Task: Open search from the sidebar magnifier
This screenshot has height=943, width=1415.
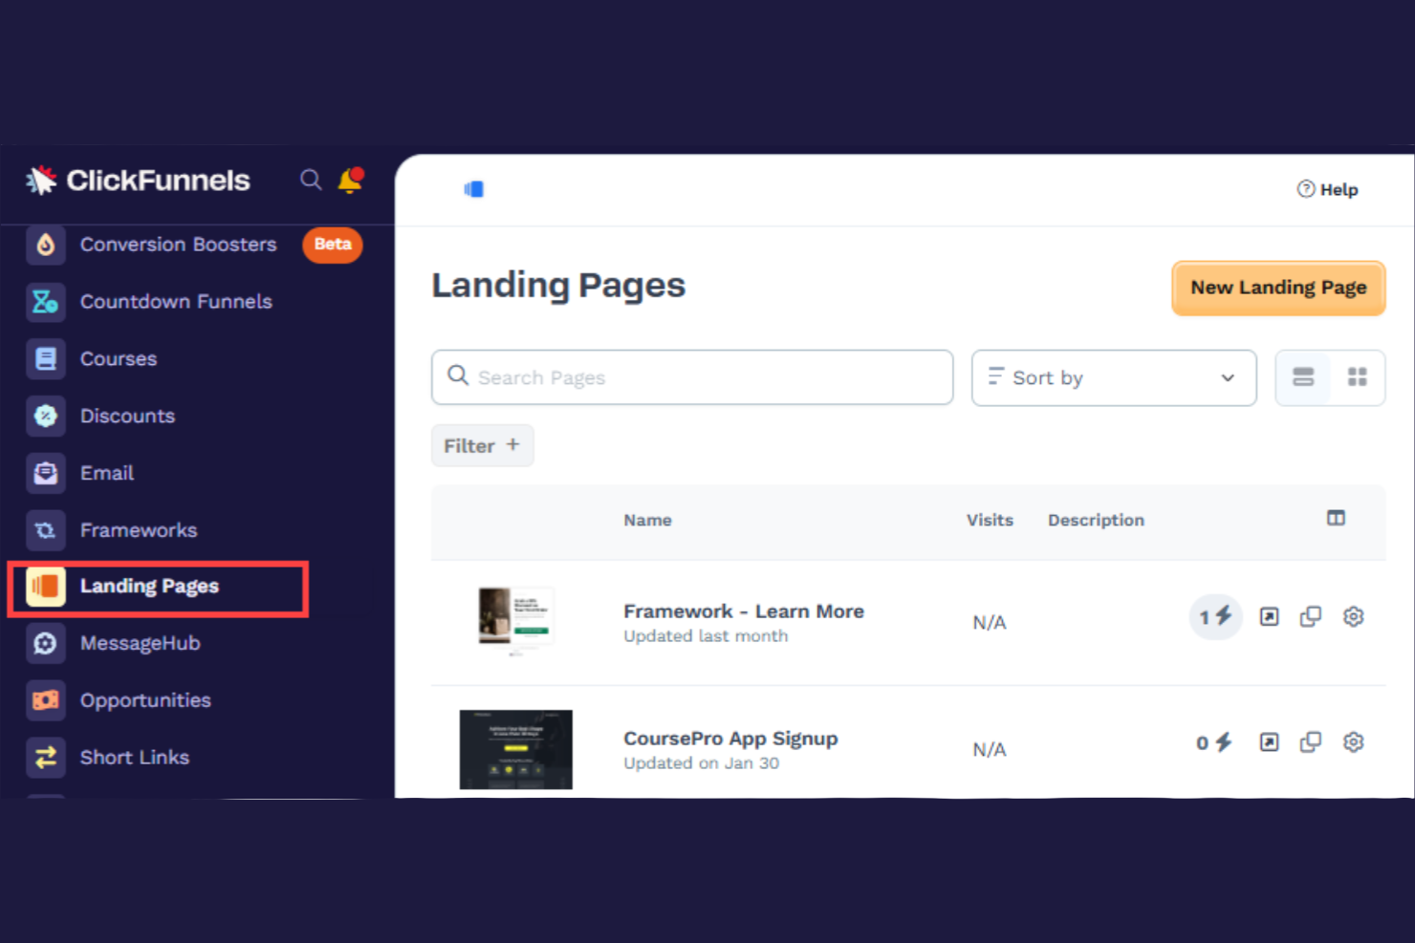Action: click(x=311, y=180)
